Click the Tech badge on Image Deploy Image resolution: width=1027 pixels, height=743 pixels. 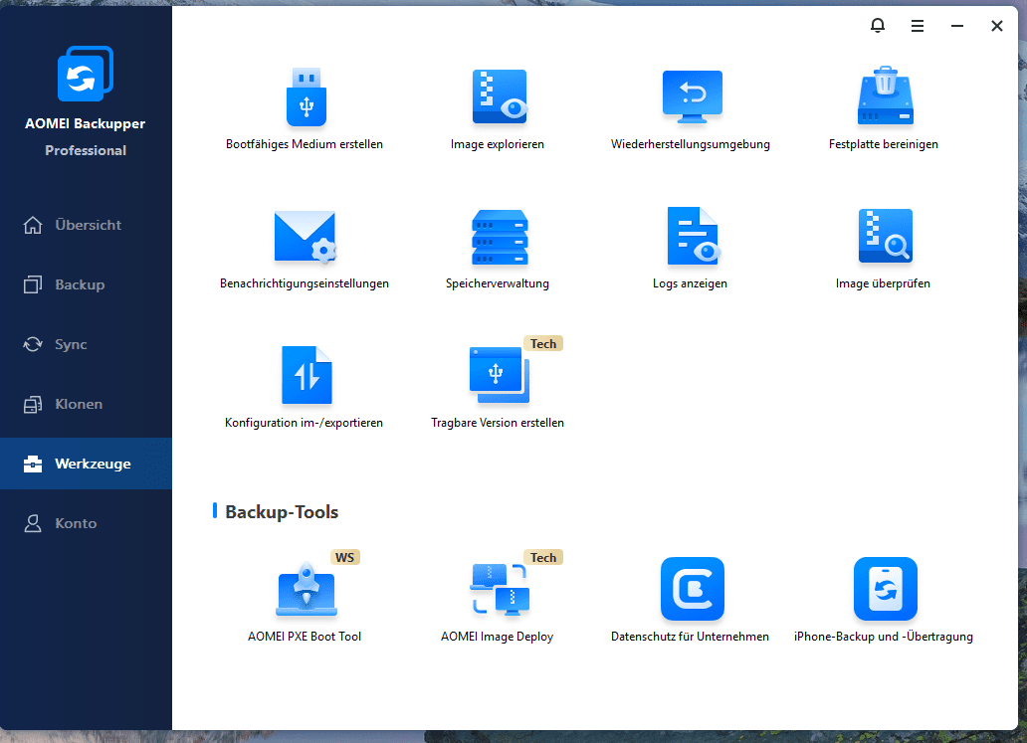[x=543, y=558]
